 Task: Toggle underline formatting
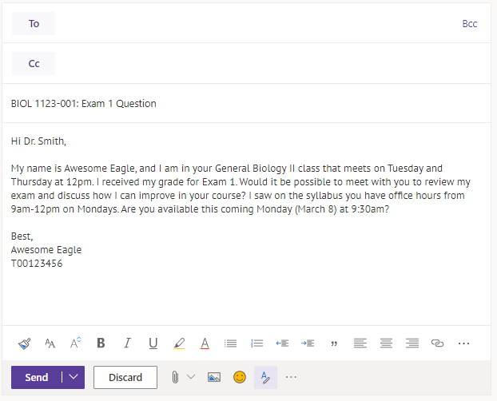point(153,343)
